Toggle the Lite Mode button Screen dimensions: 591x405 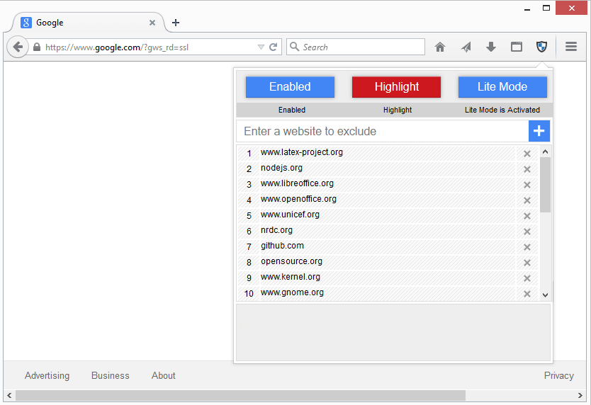coord(502,87)
